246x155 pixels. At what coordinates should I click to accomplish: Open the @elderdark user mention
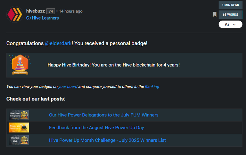[58, 43]
